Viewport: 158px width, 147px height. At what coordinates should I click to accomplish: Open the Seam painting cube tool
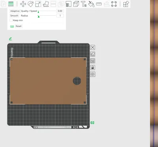point(76,4)
